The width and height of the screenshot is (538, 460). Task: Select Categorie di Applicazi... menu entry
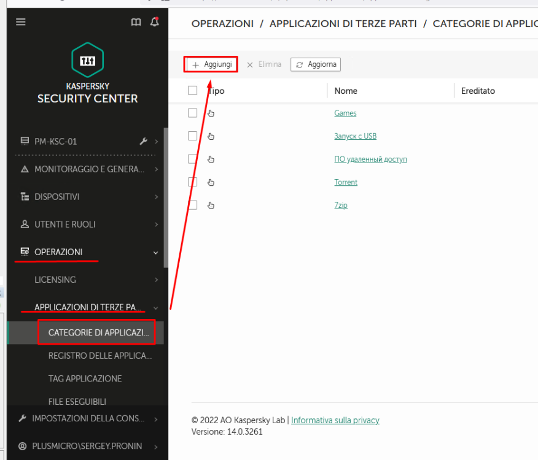click(98, 332)
